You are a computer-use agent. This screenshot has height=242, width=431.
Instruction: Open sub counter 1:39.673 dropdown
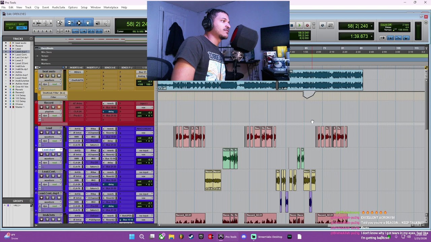(372, 36)
